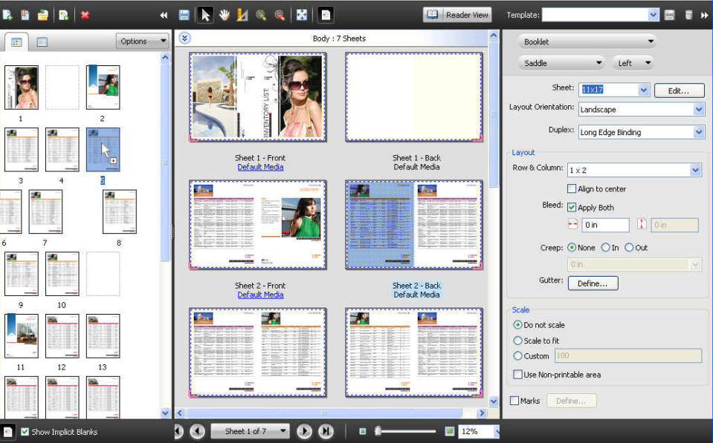Select the measure ruler tool
Screen dimensions: 713x443
click(241, 14)
